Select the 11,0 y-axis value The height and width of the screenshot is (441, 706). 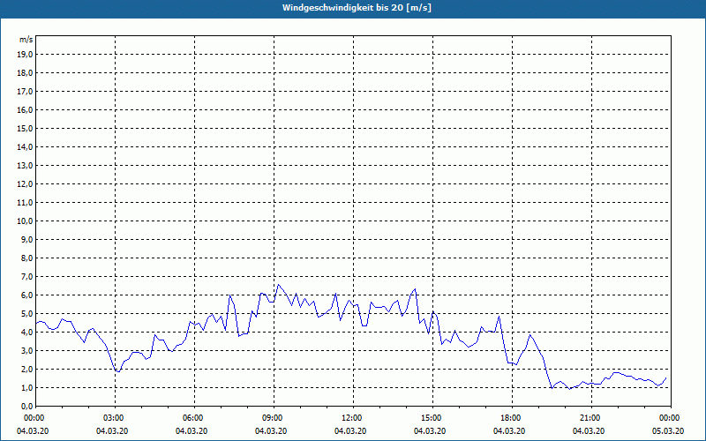click(x=25, y=203)
